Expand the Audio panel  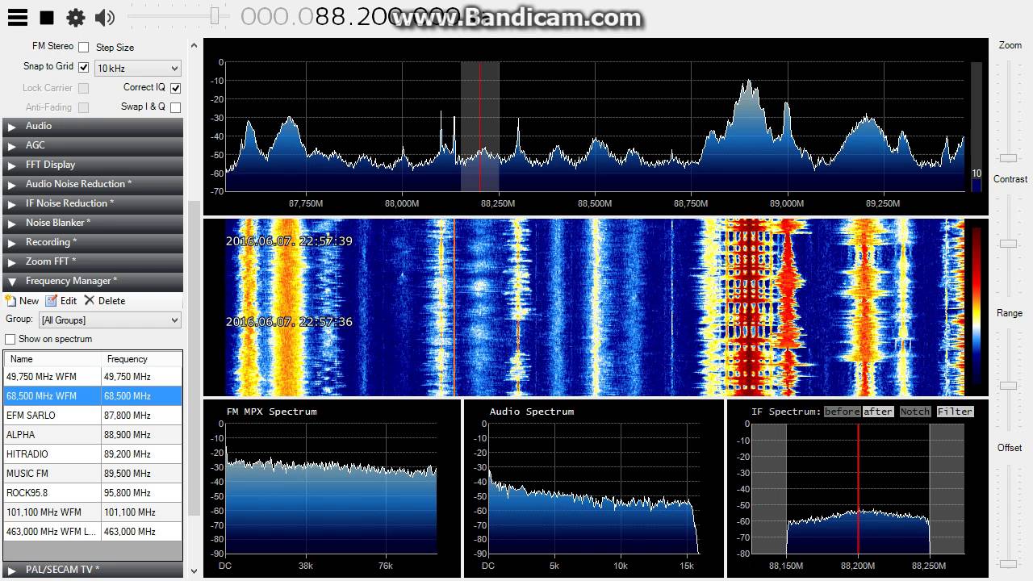pos(93,126)
